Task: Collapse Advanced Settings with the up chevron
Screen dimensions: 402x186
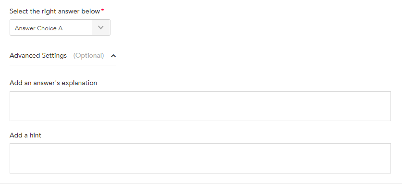Action: [113, 56]
